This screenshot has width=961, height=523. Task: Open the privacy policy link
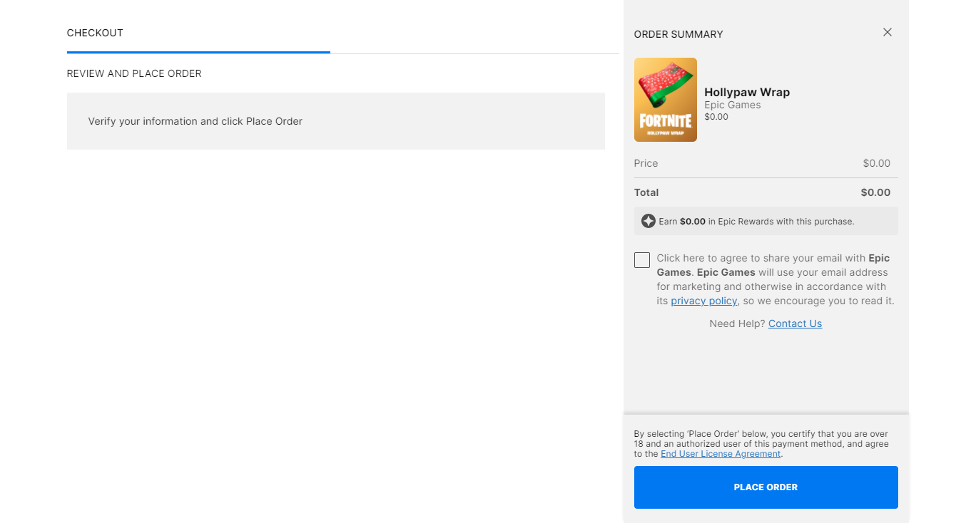pyautogui.click(x=703, y=301)
